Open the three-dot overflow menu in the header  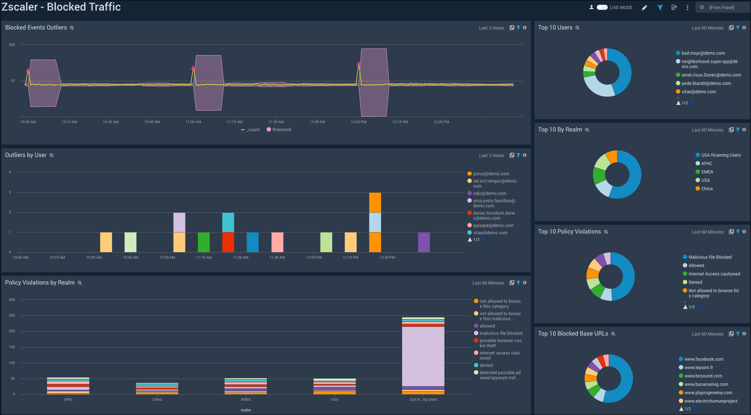[x=687, y=7]
